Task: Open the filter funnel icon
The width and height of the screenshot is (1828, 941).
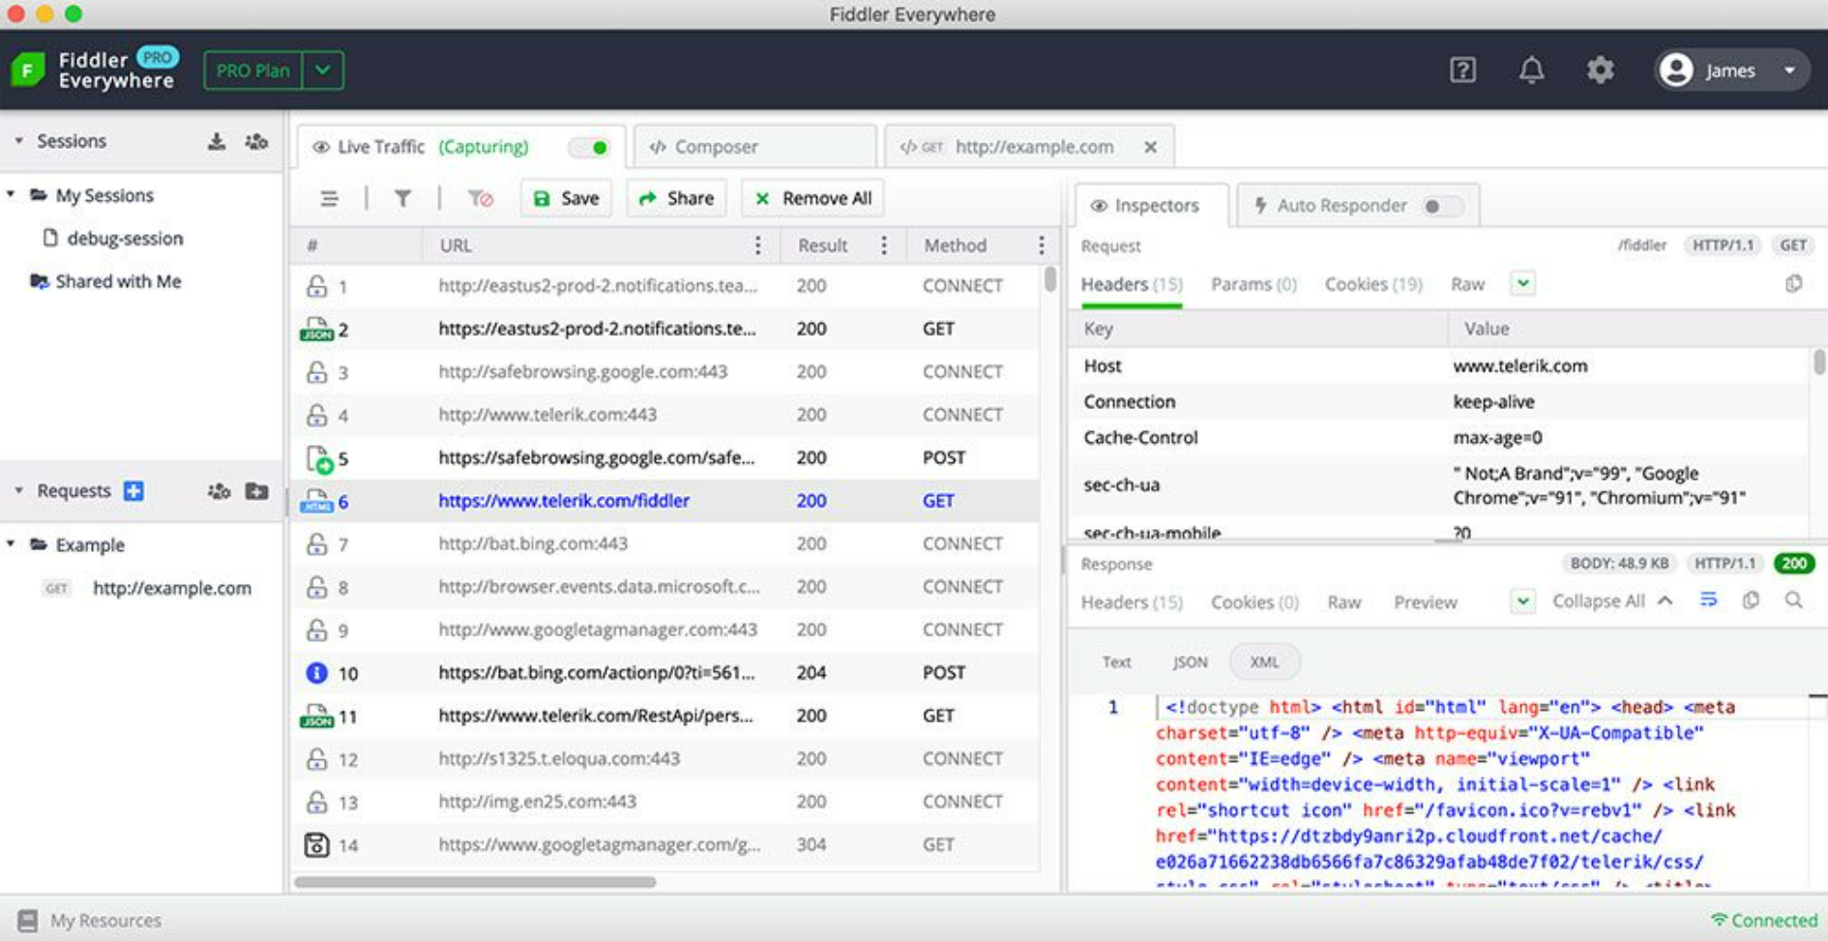Action: 402,198
